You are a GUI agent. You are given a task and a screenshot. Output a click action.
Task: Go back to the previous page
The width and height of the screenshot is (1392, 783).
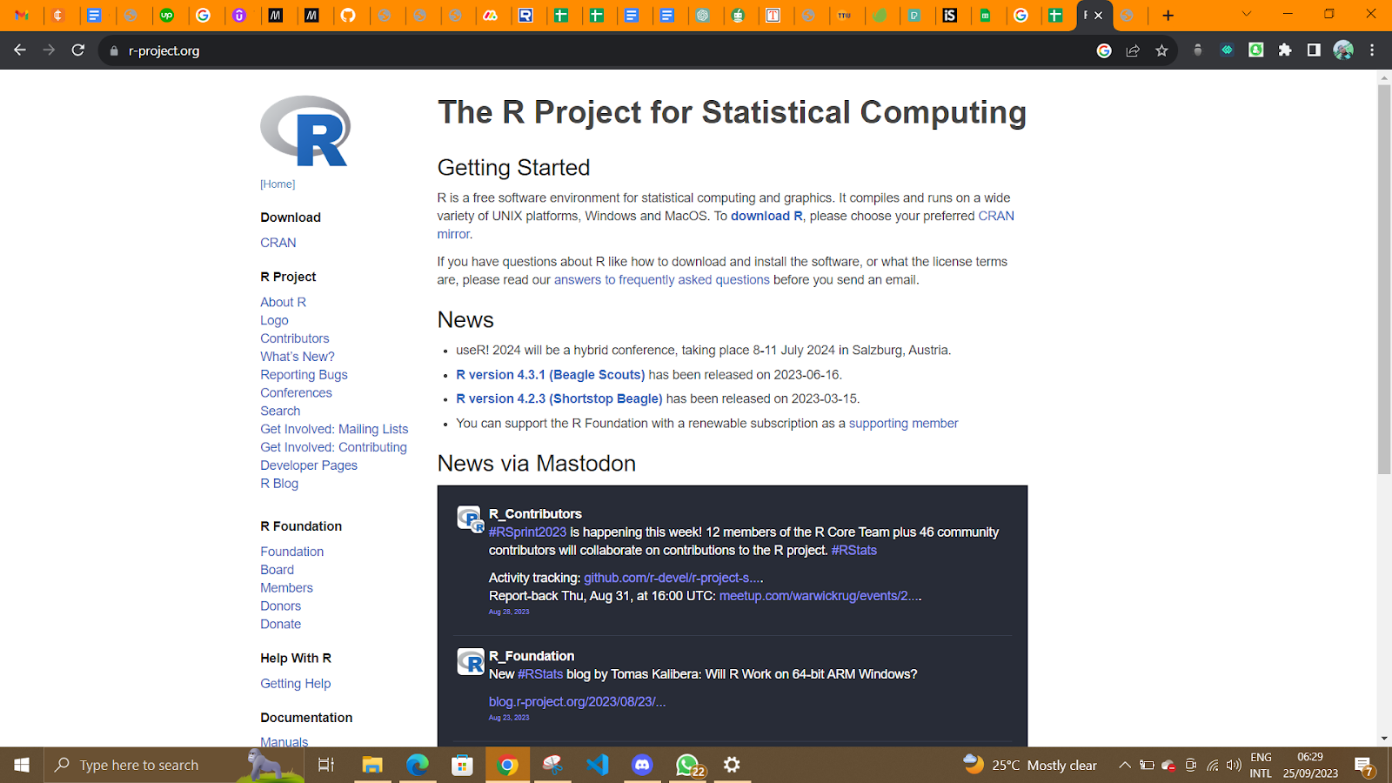(20, 50)
